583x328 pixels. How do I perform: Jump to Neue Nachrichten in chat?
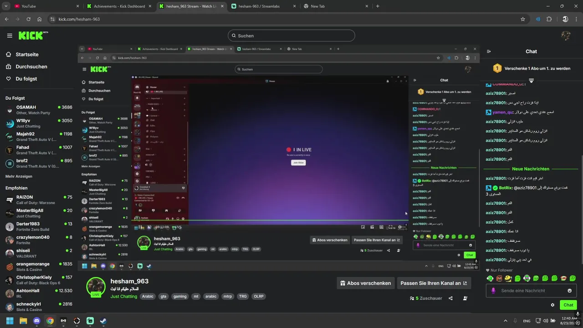pyautogui.click(x=531, y=169)
